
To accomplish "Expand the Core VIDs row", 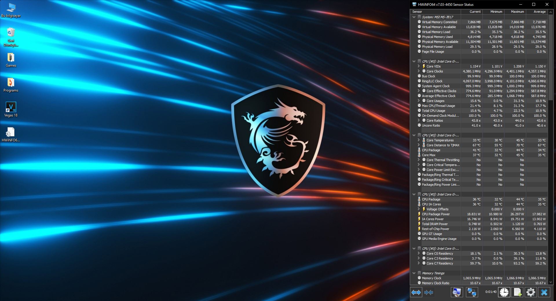I will tap(419, 66).
